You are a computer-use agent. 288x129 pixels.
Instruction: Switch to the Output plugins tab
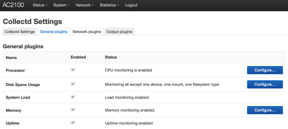(119, 32)
